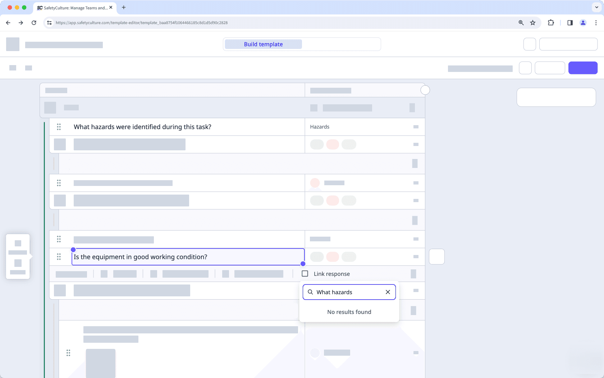Click the zoom magnifier in address bar
Viewport: 604px width, 378px height.
(x=521, y=23)
